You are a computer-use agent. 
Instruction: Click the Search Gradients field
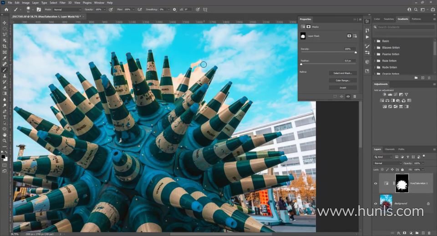click(x=405, y=27)
